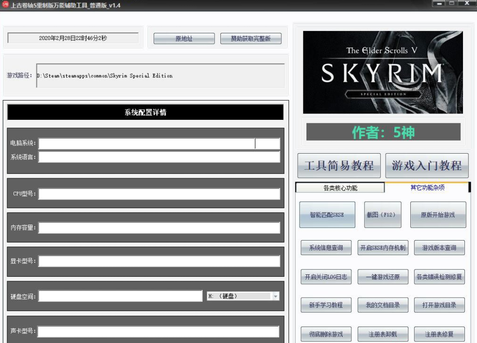Maximize the tool window
This screenshot has height=343, width=477.
point(452,3)
